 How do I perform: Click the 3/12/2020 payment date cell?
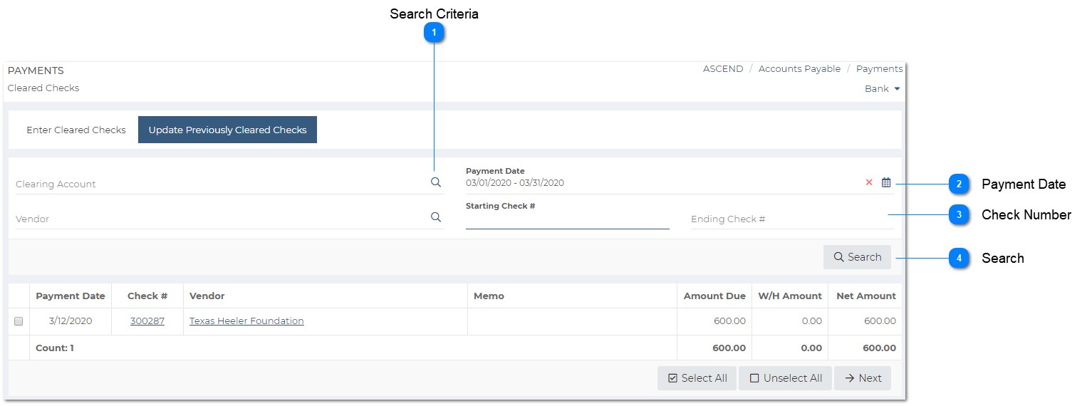pyautogui.click(x=71, y=321)
